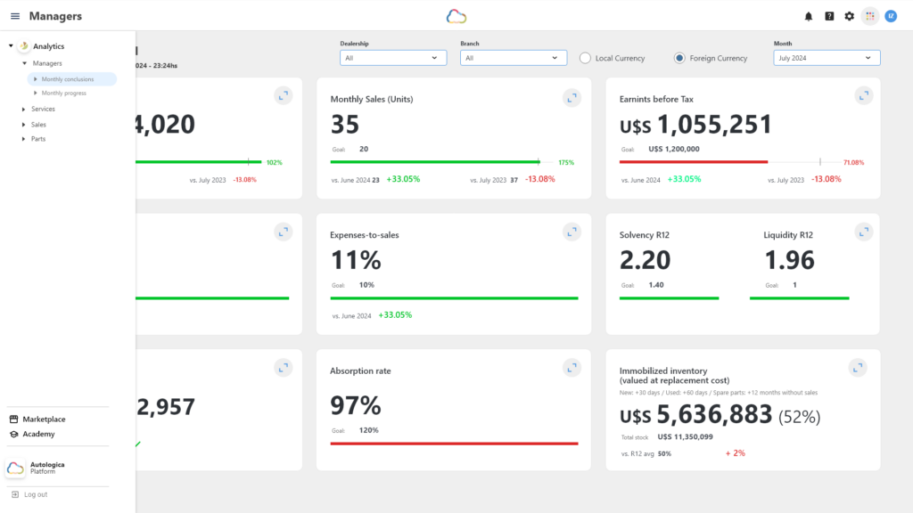Open the hamburger menu beside Managers
The image size is (913, 513).
(15, 16)
